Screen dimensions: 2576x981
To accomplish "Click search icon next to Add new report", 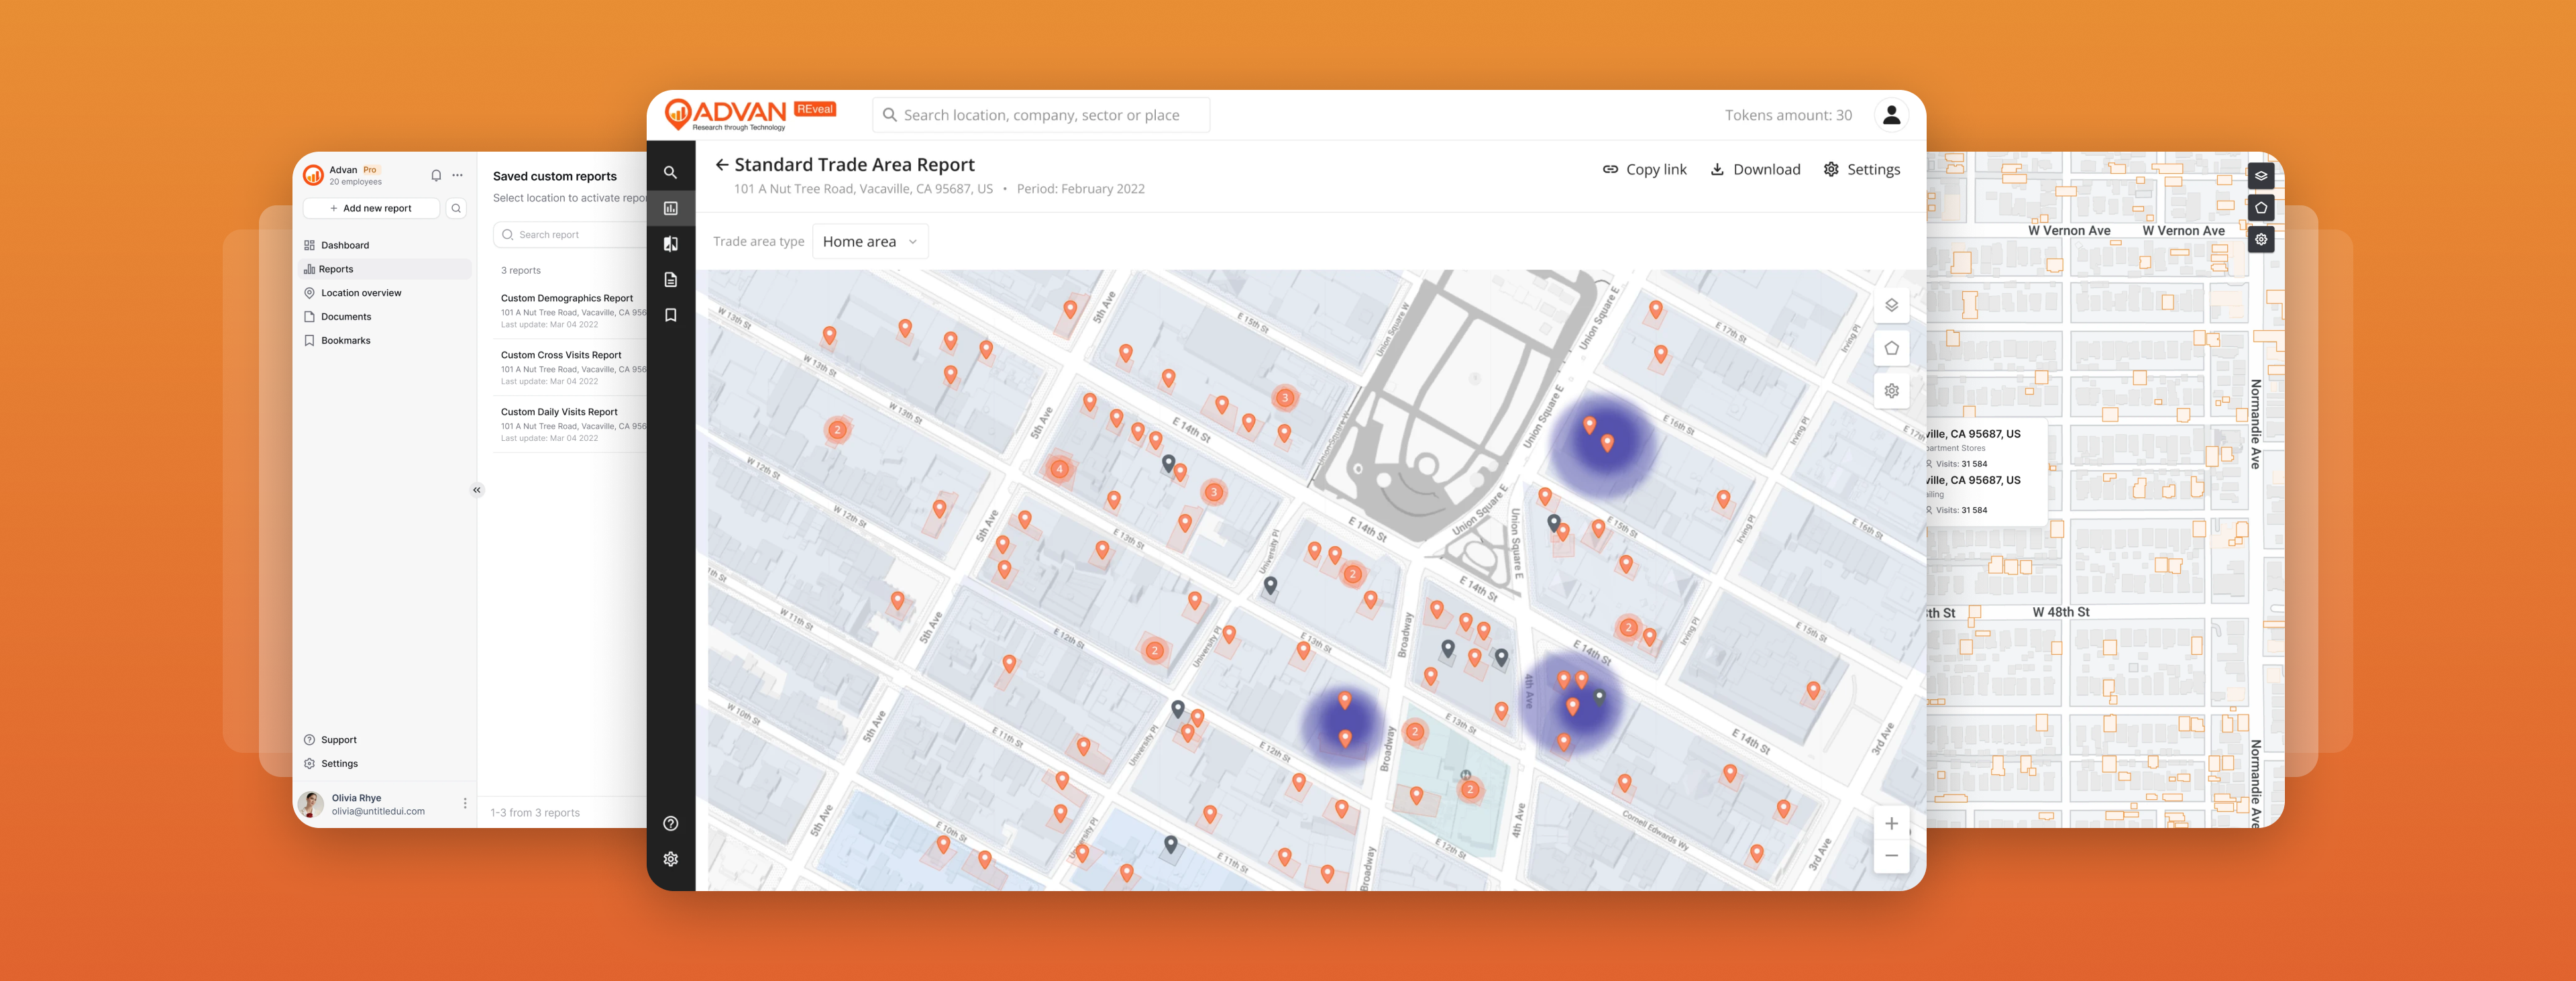I will [x=456, y=208].
